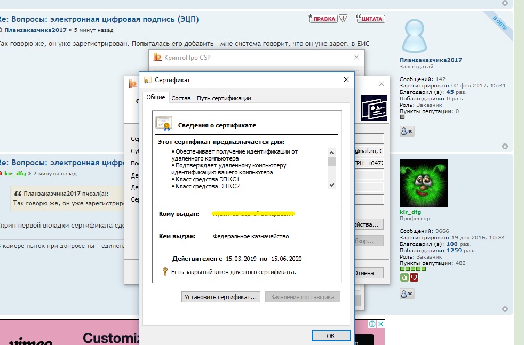Viewport: 524px width, 345px height.
Task: Click the red exclamation report-post icon
Action: pos(343,19)
